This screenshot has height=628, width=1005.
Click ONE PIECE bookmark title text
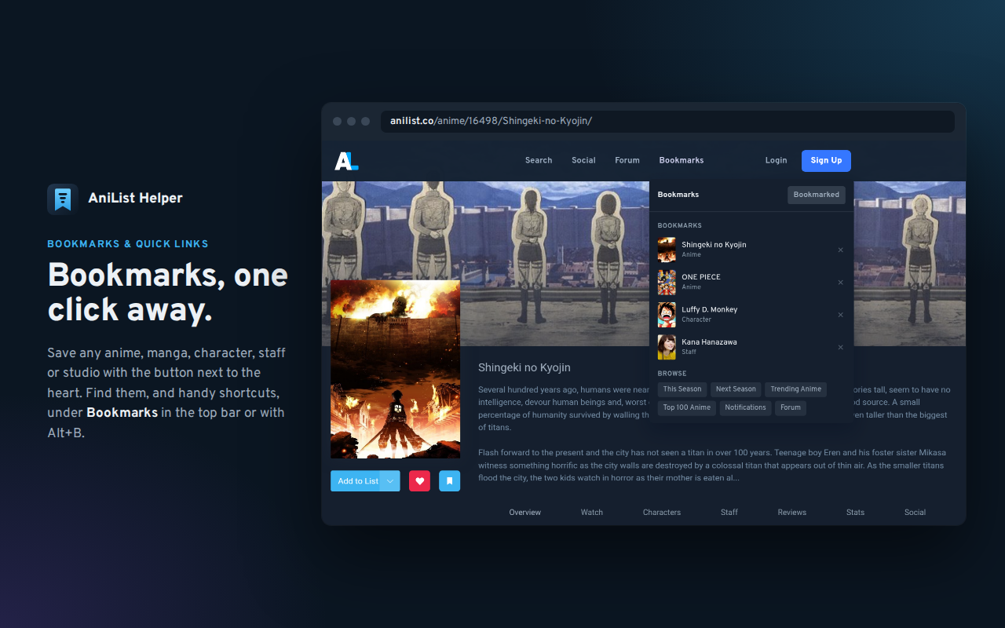[701, 277]
